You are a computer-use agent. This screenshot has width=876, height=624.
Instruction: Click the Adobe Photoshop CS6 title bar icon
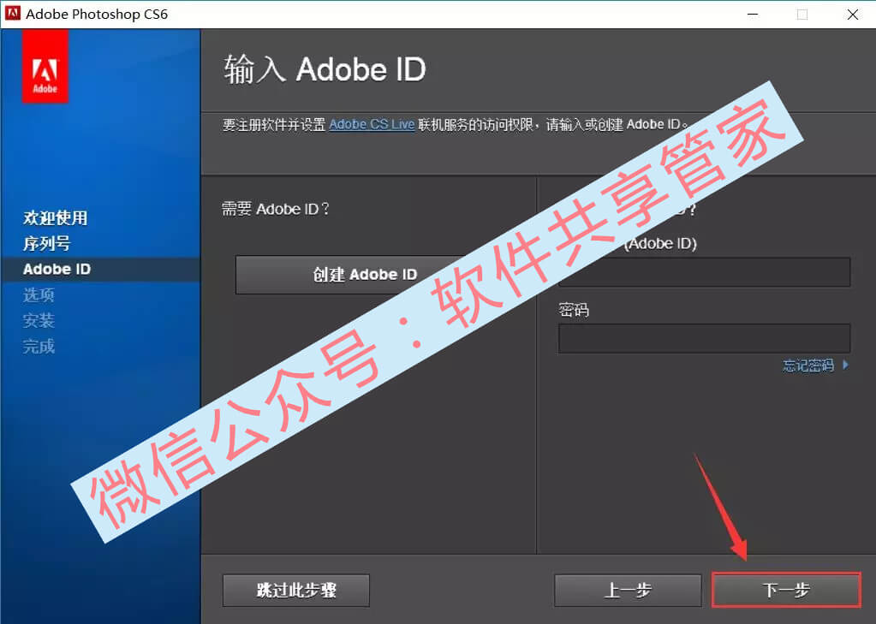pyautogui.click(x=12, y=14)
